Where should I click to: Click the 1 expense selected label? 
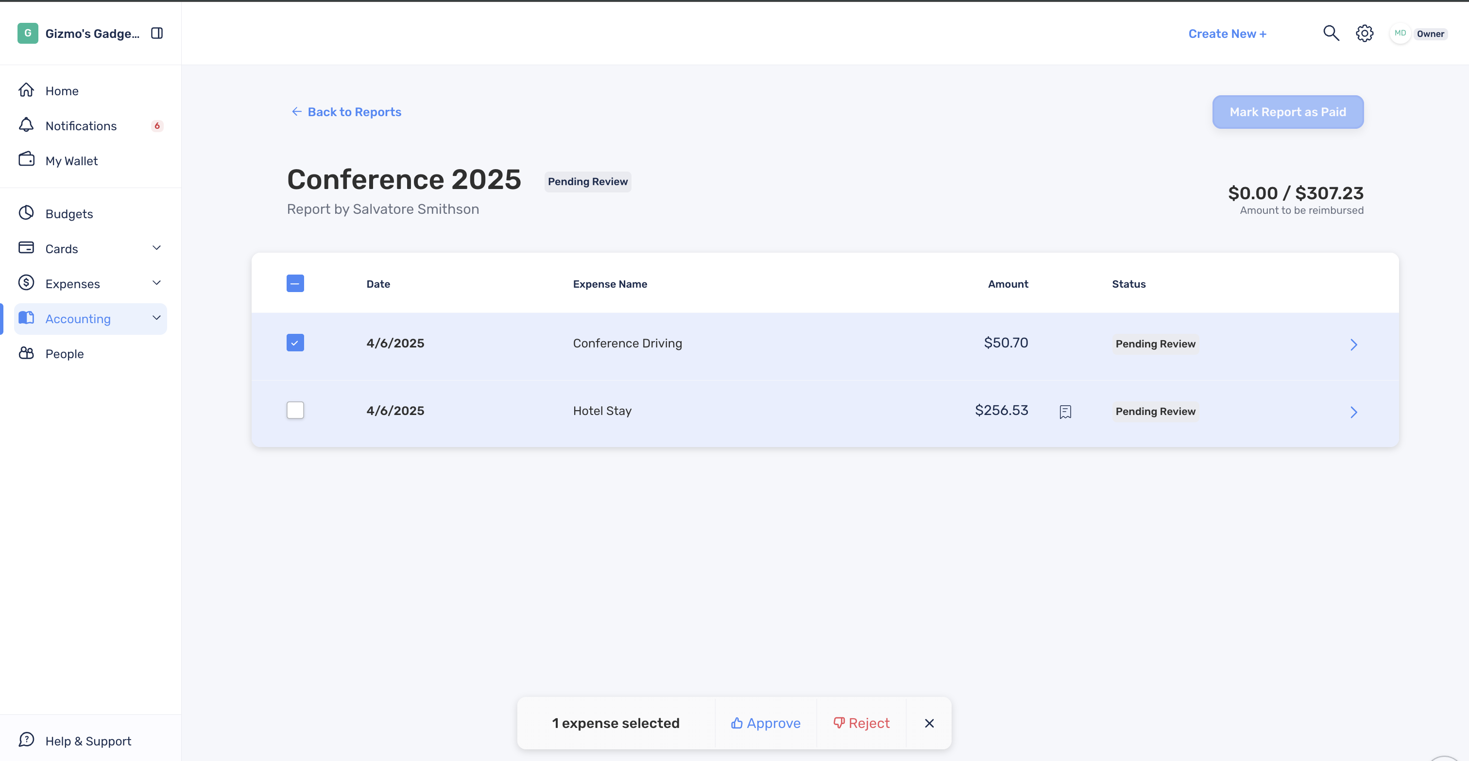(x=615, y=723)
